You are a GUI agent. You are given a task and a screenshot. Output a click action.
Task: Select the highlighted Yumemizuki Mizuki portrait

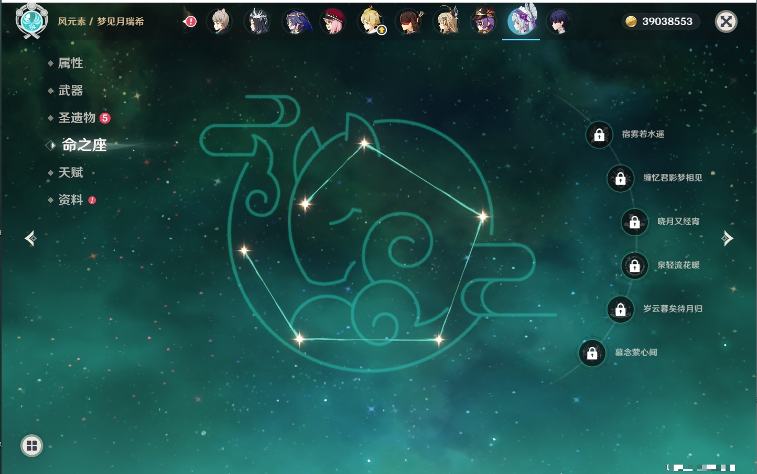click(x=522, y=21)
